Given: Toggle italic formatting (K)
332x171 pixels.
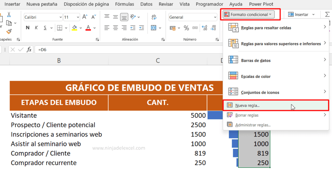Looking at the screenshot, I should point(36,28).
